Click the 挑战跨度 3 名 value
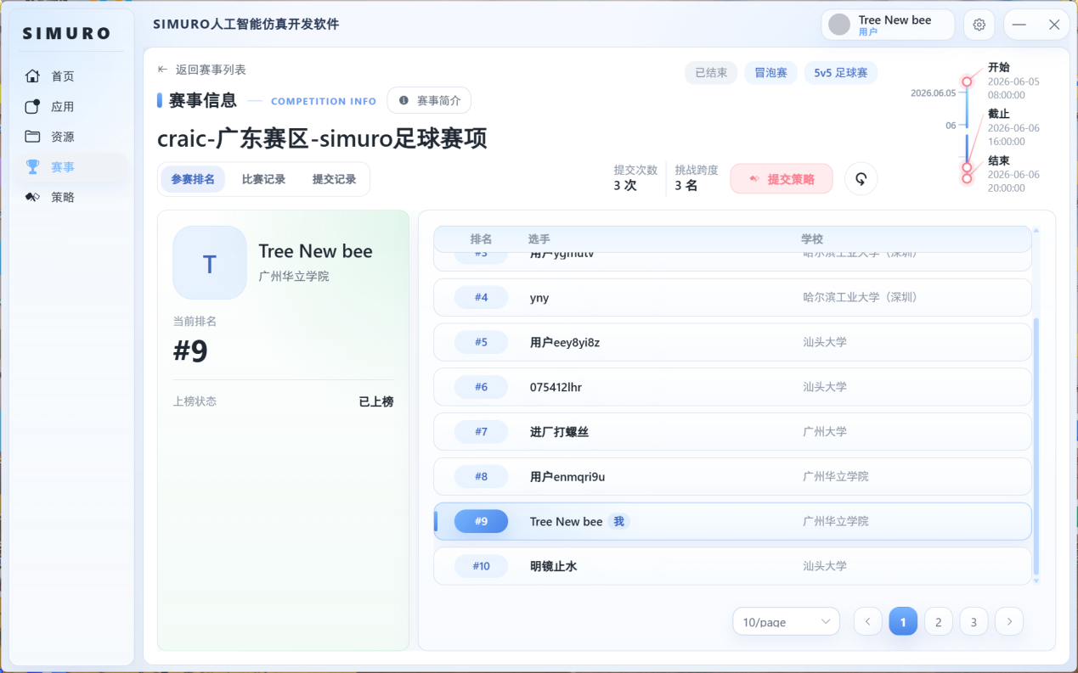Viewport: 1078px width, 673px height. click(686, 185)
